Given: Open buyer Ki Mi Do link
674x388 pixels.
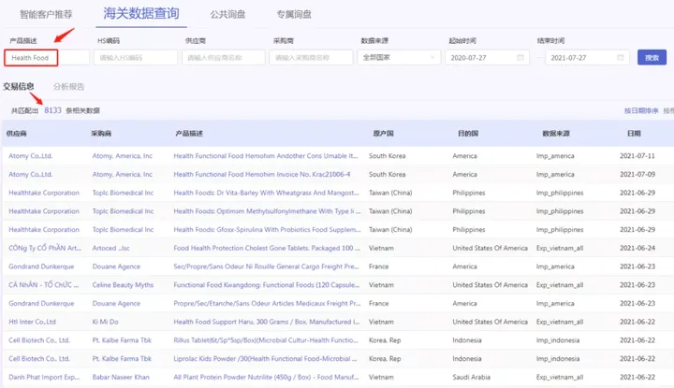Looking at the screenshot, I should (105, 322).
